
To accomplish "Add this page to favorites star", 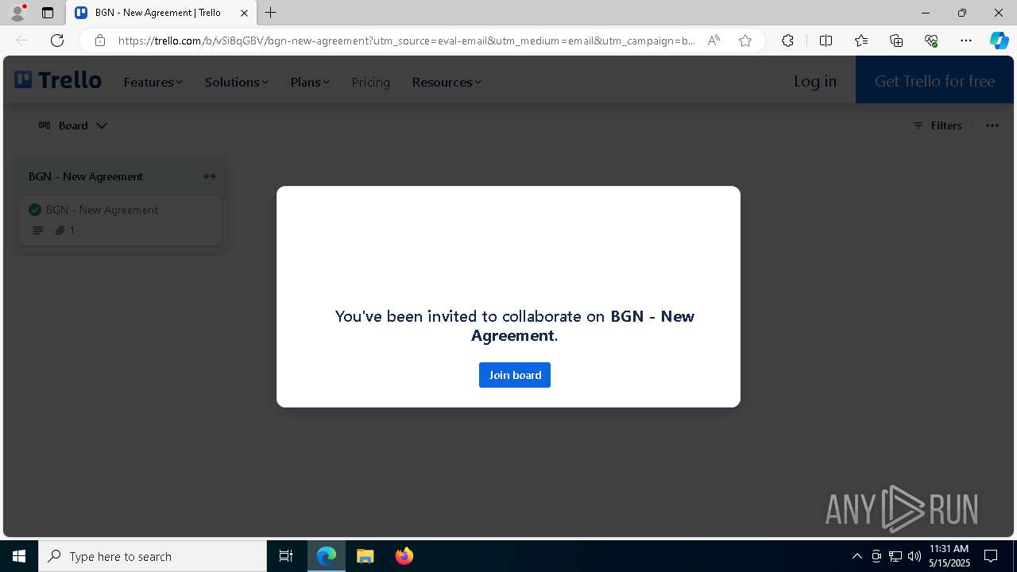I will point(745,41).
